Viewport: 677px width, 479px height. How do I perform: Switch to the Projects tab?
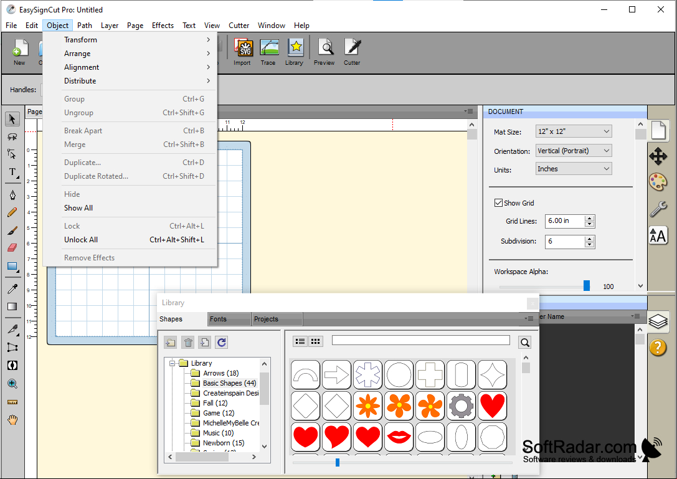click(277, 319)
